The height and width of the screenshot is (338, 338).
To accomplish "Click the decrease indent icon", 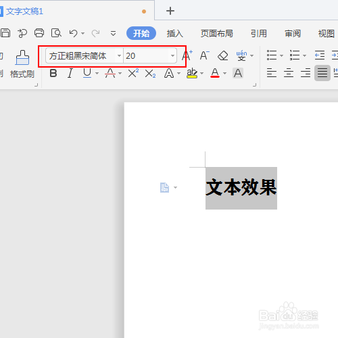I will click(x=320, y=55).
